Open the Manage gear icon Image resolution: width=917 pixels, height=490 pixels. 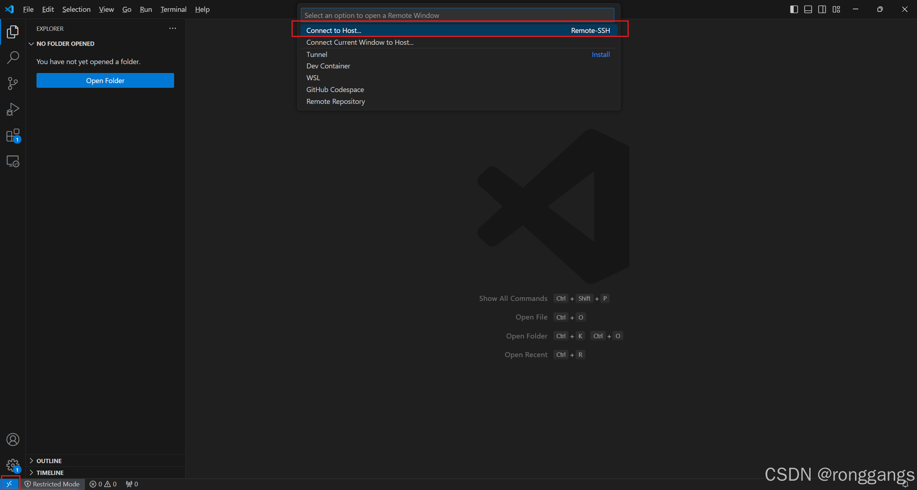(x=13, y=465)
